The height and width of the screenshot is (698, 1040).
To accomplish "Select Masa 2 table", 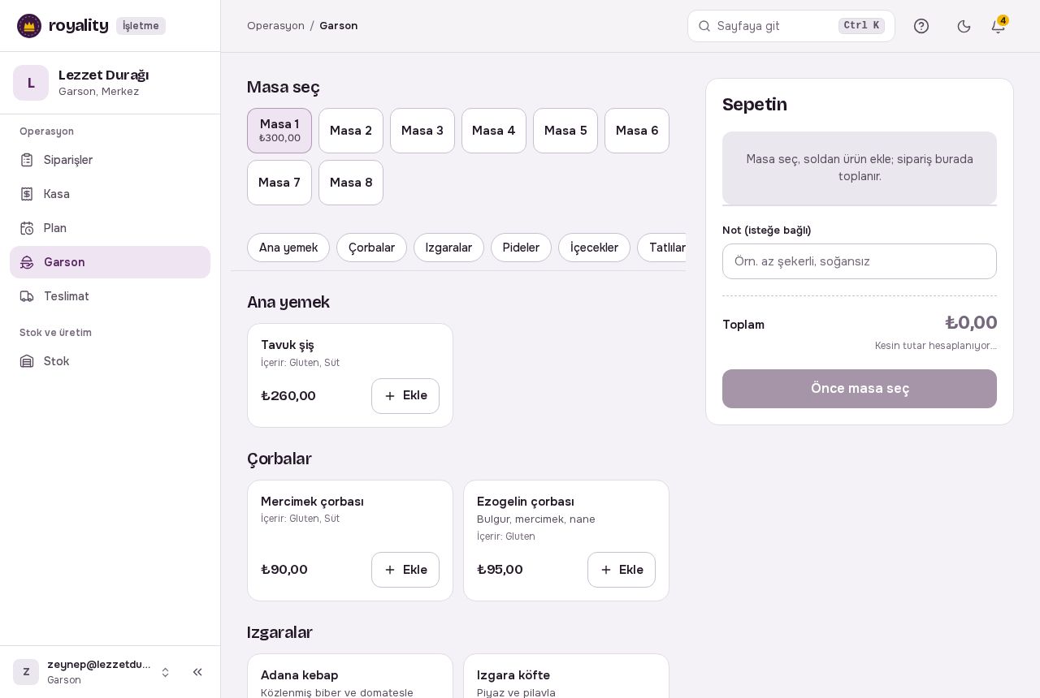I will (351, 131).
